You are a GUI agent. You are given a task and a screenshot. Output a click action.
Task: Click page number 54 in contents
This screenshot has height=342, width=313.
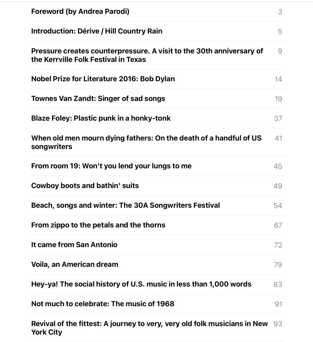point(278,206)
